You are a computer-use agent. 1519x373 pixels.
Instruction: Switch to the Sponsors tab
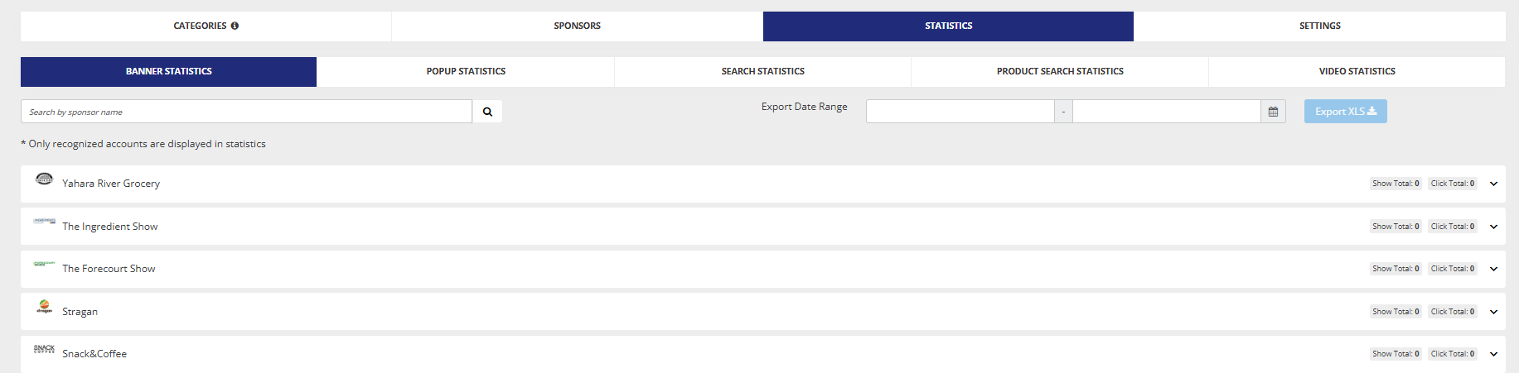click(577, 26)
